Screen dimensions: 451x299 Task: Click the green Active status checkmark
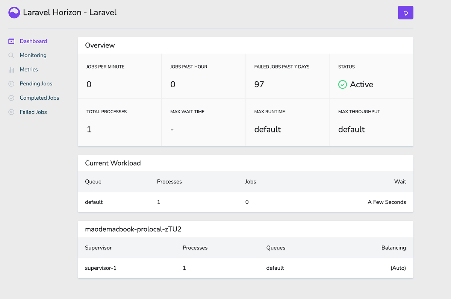pyautogui.click(x=342, y=85)
